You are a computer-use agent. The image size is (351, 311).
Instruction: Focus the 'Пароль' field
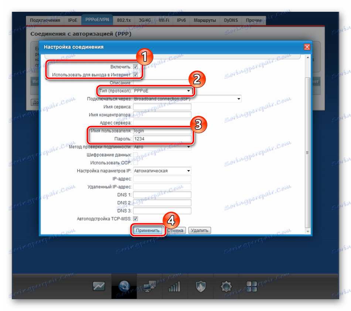pyautogui.click(x=162, y=139)
